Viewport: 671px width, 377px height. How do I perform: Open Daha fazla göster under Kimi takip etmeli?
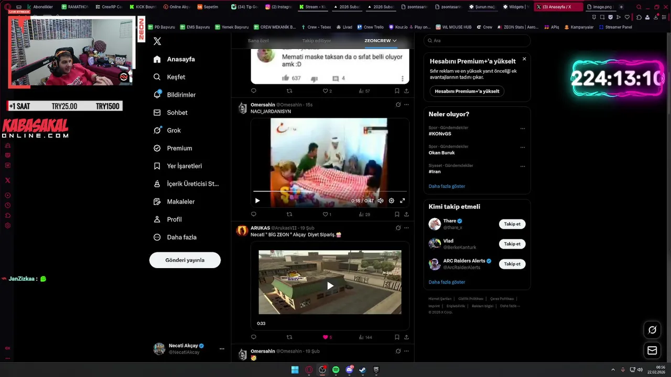coord(447,282)
